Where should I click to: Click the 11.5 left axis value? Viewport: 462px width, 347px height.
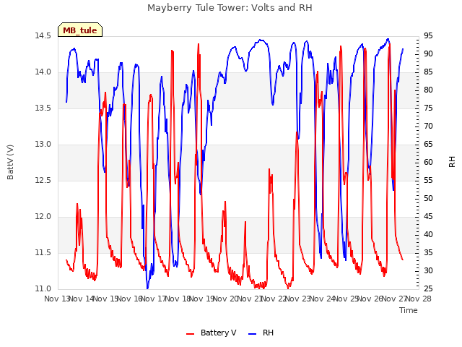tap(43, 252)
